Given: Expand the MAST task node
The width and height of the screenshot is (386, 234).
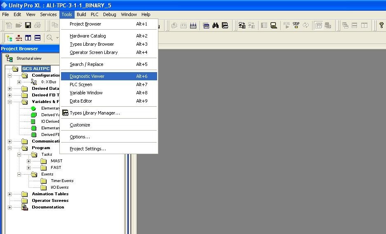Looking at the screenshot, I should coord(28,161).
